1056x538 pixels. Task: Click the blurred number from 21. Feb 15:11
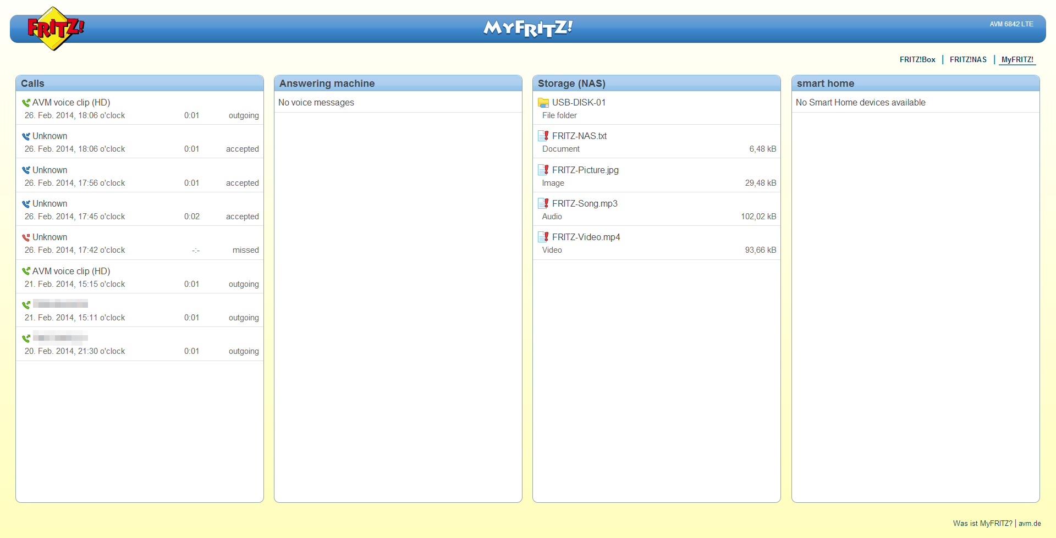60,304
